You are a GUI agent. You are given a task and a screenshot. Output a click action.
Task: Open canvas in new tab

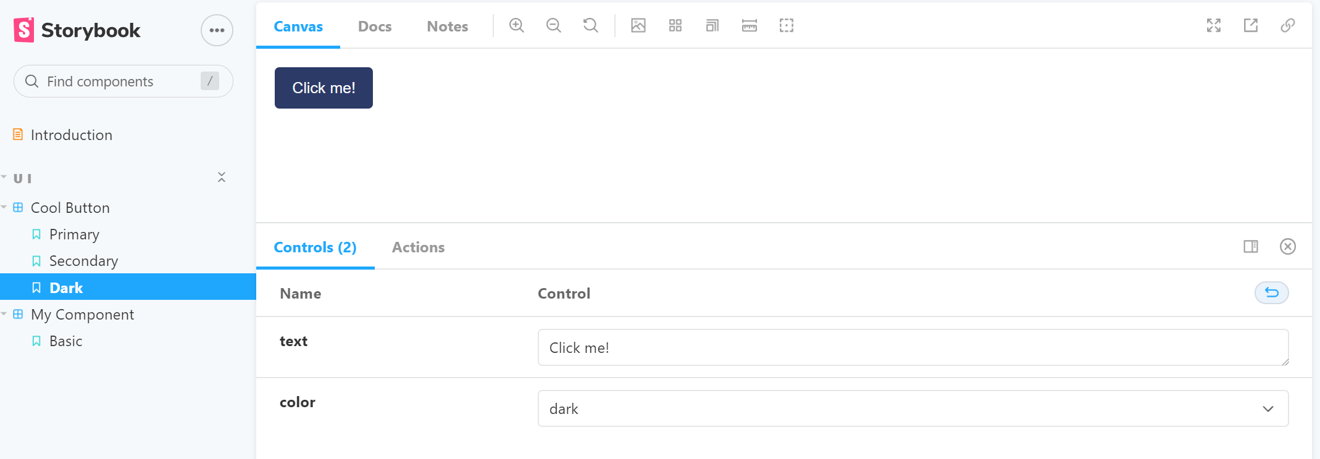(1250, 25)
